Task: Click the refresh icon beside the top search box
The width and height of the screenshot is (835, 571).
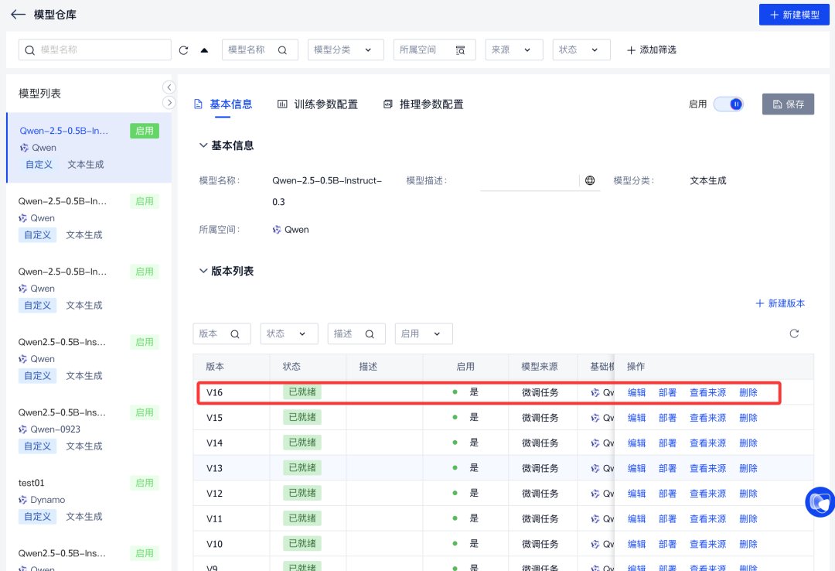Action: coord(184,50)
